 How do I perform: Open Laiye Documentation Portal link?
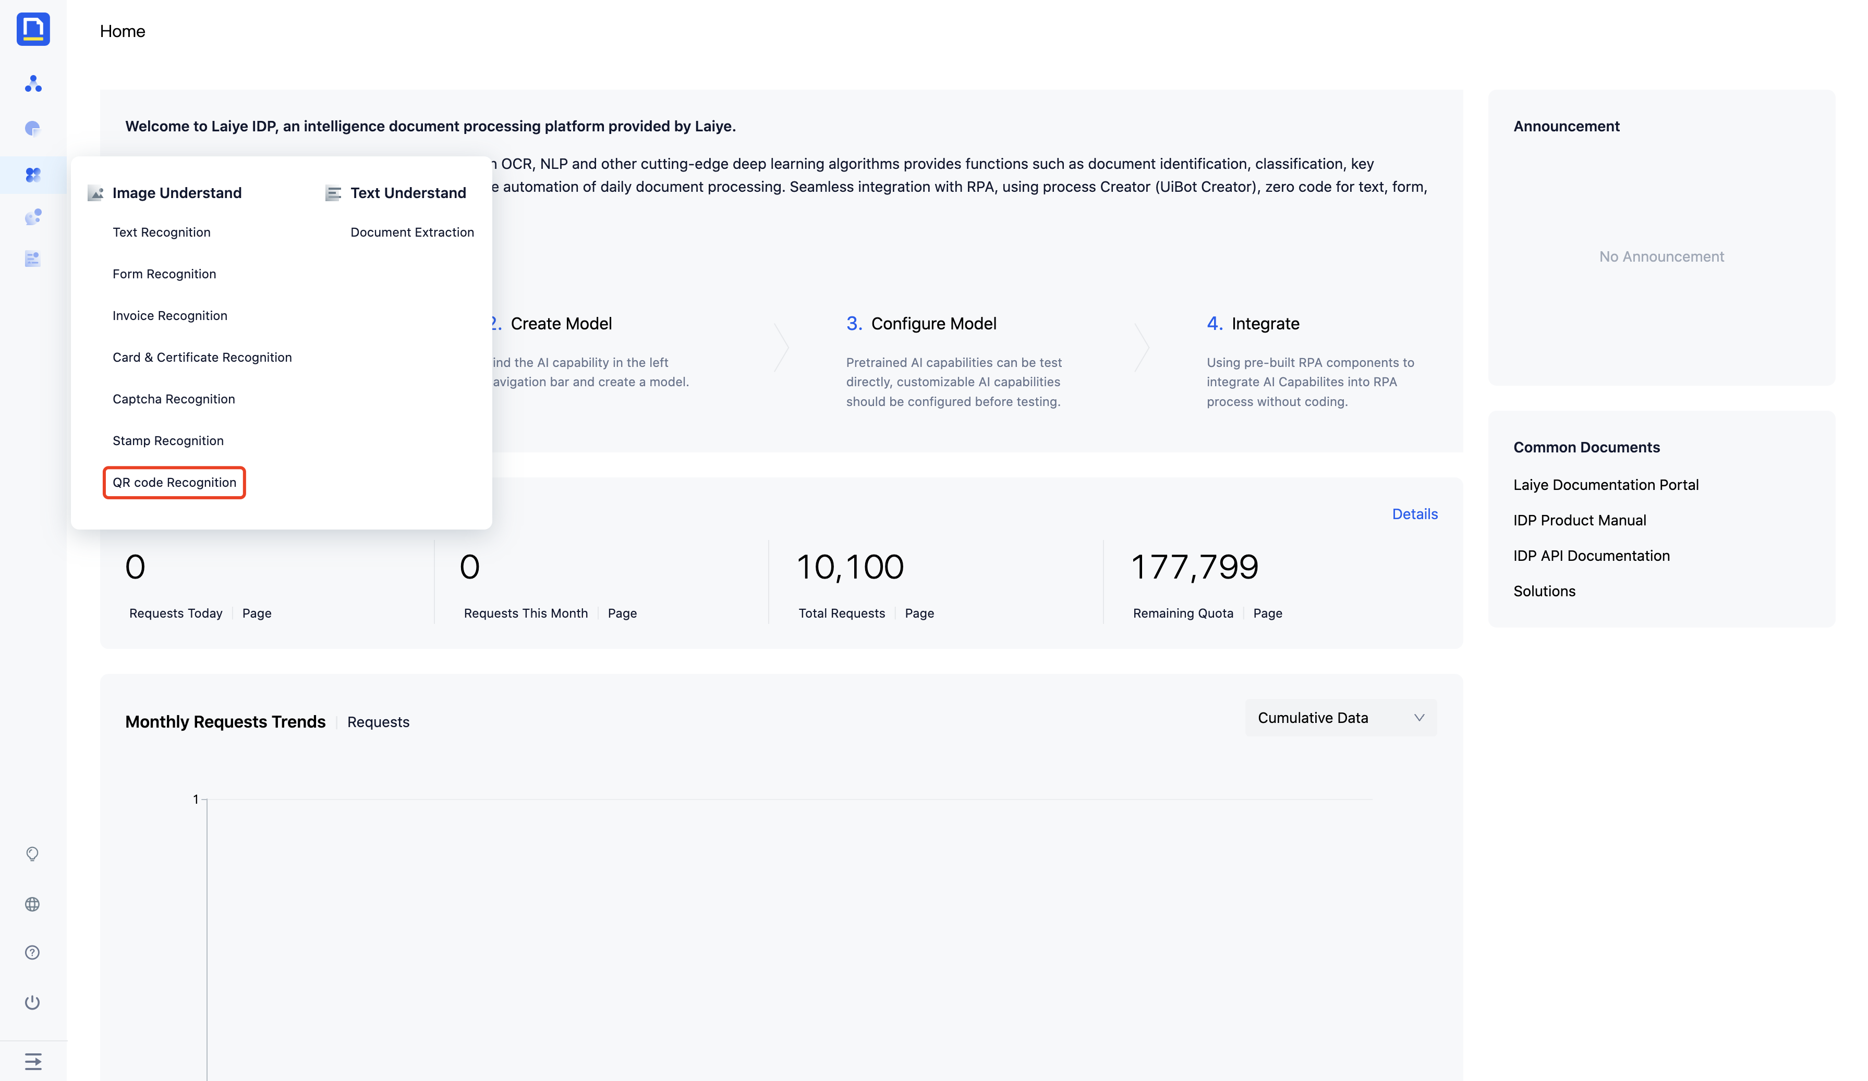[1606, 485]
